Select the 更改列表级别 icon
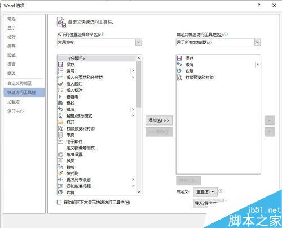Viewport: 282px width, 228px height. click(x=60, y=180)
